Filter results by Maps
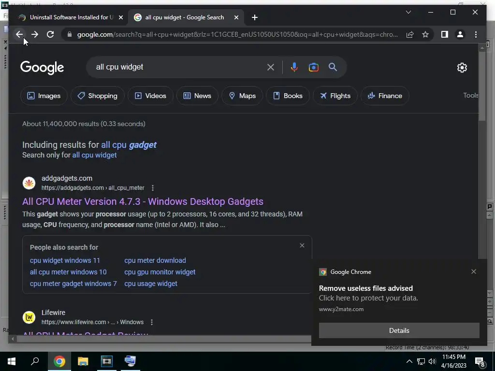Screen dimensions: 495x371 tap(242, 96)
